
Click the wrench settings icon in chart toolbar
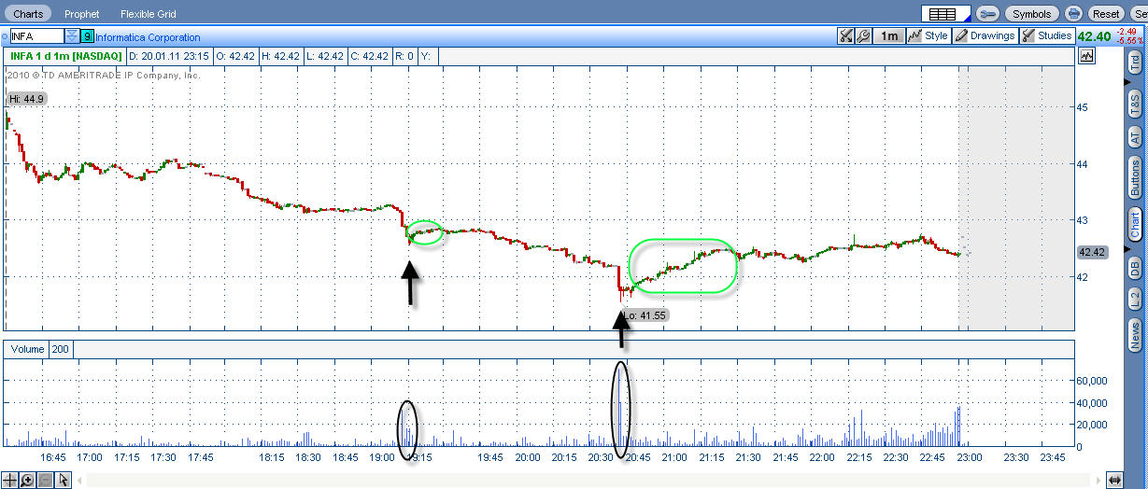[863, 36]
